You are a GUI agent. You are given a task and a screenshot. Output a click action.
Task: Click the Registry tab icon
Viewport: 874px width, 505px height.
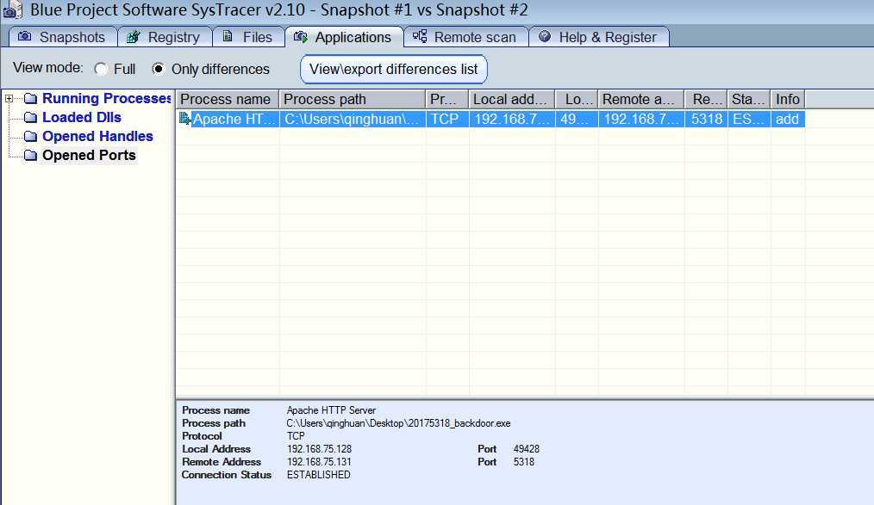pos(134,37)
